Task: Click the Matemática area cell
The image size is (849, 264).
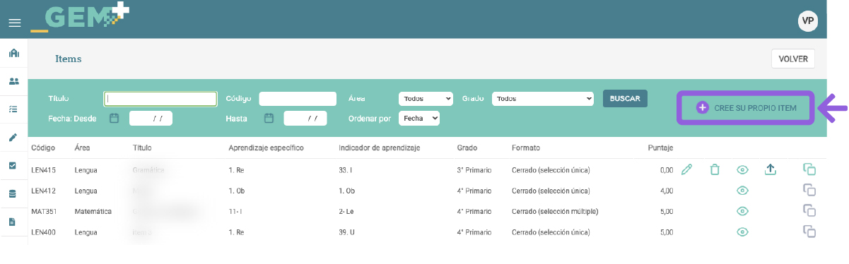Action: 93,211
